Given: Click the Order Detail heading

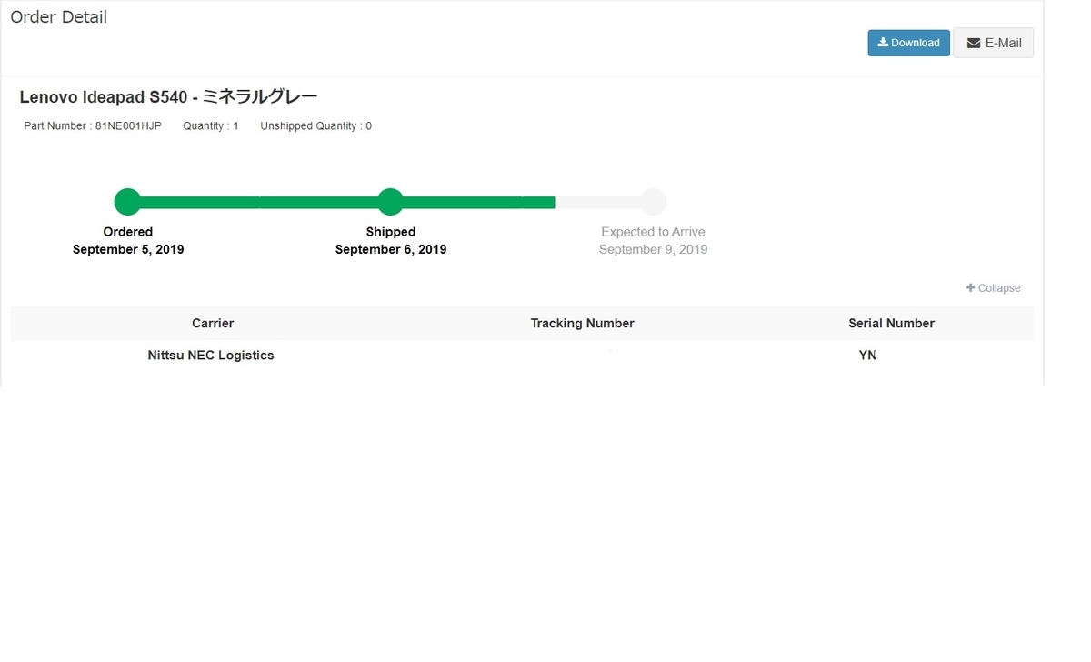Looking at the screenshot, I should [x=59, y=17].
